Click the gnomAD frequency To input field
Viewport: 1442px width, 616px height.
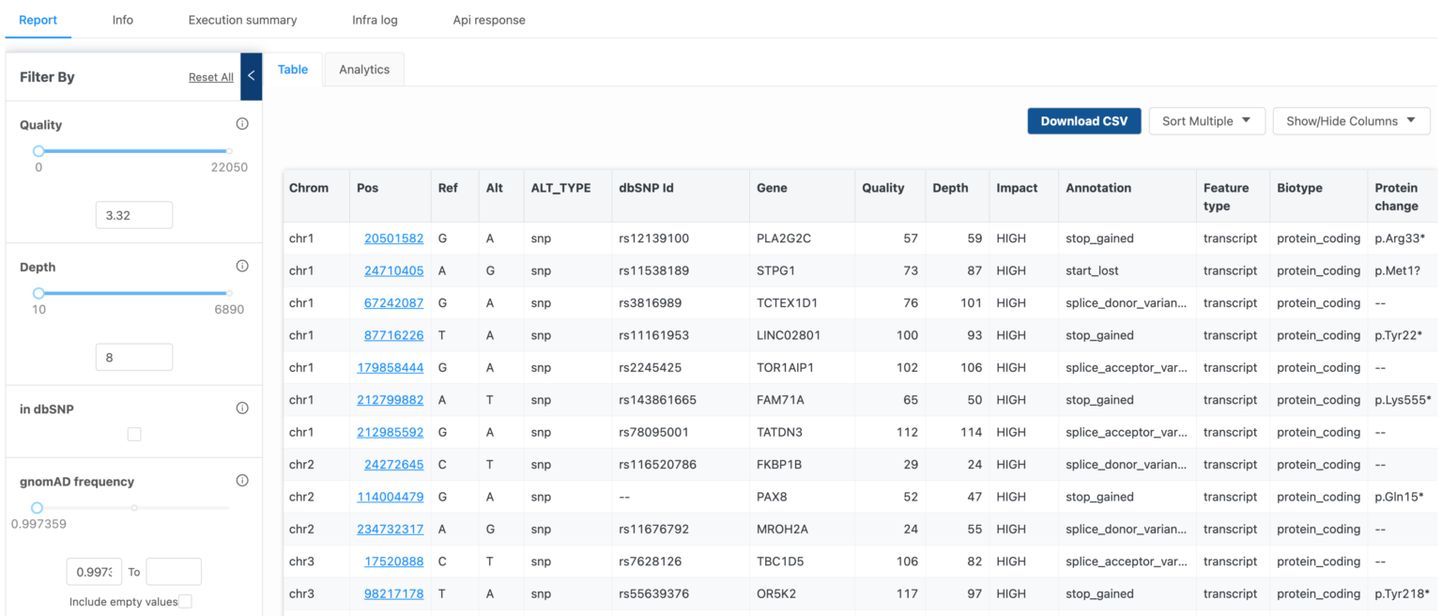[x=174, y=572]
